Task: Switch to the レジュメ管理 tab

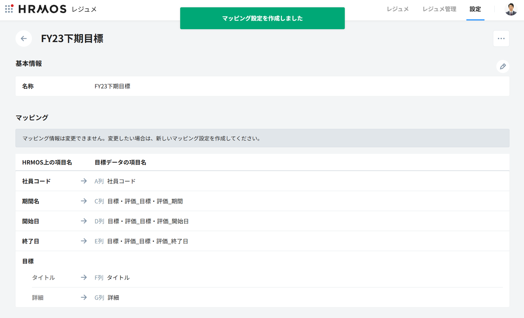Action: click(x=439, y=9)
